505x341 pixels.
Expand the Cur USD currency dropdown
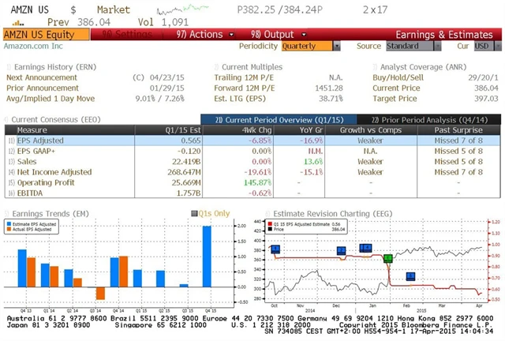click(483, 47)
